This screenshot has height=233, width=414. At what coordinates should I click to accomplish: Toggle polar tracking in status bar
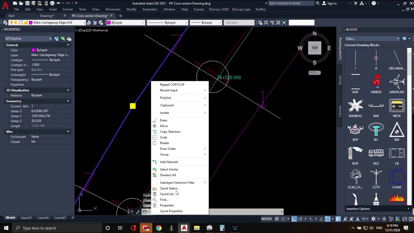tap(300, 219)
